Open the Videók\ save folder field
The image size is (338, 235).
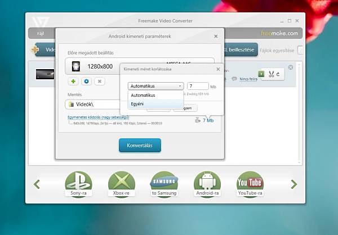93,105
